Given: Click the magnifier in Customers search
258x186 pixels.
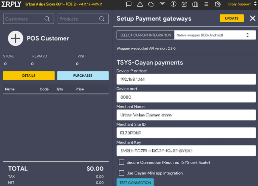Looking at the screenshot, I should point(47,19).
